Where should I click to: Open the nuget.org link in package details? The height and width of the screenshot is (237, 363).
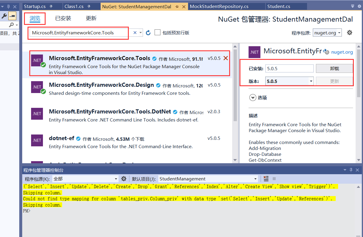point(342,52)
